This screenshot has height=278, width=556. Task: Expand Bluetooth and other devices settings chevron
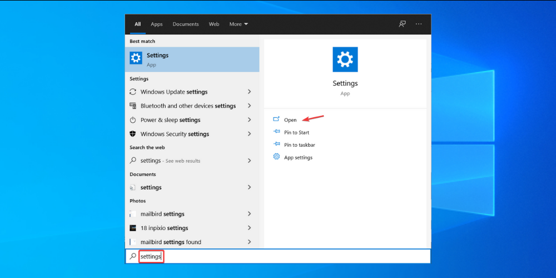pos(249,106)
